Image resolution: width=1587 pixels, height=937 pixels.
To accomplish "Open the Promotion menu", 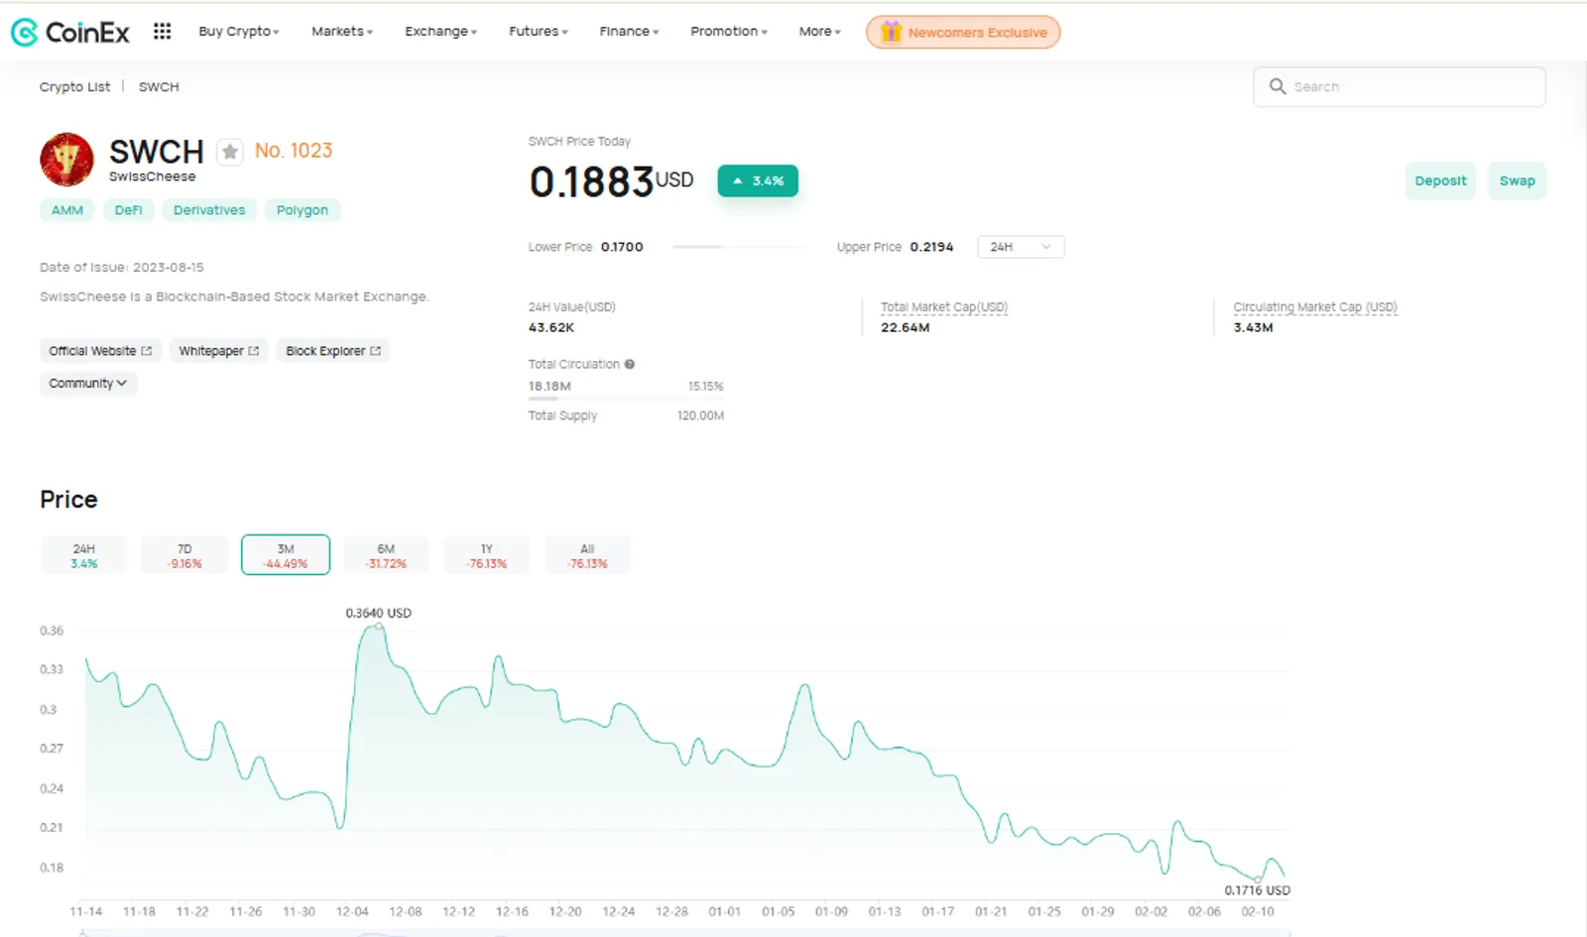I will [729, 32].
